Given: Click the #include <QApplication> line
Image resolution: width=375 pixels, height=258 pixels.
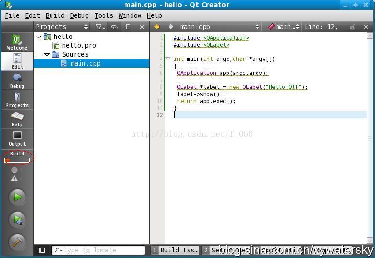Looking at the screenshot, I should [212, 38].
